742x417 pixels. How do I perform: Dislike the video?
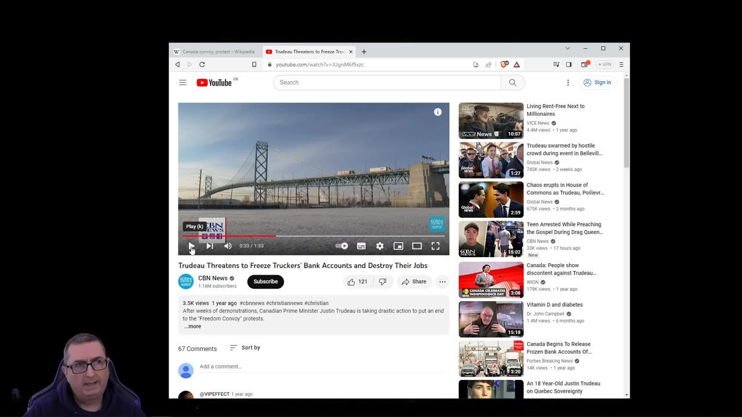pyautogui.click(x=383, y=281)
